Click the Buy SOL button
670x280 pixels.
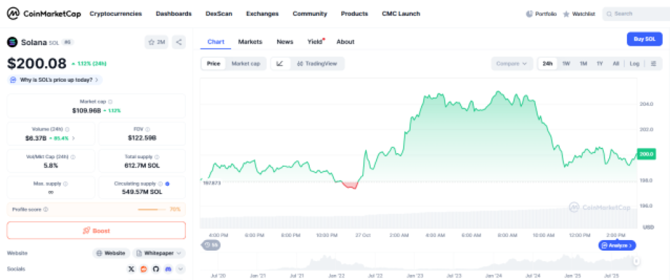coord(644,39)
